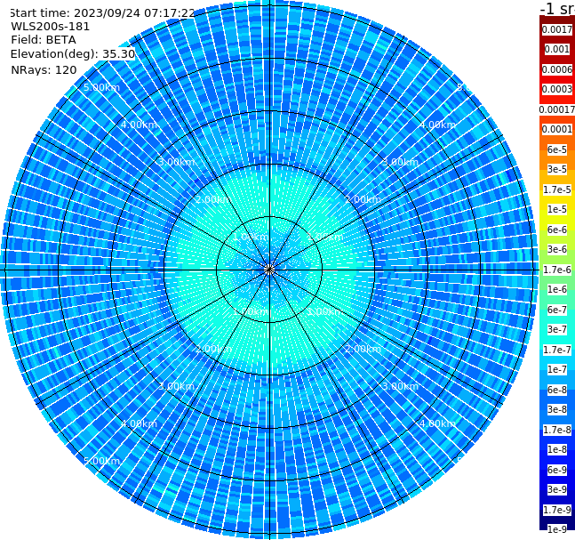575x540 pixels.
Task: Click the lower-left 3.00km range label
Action: pos(176,386)
